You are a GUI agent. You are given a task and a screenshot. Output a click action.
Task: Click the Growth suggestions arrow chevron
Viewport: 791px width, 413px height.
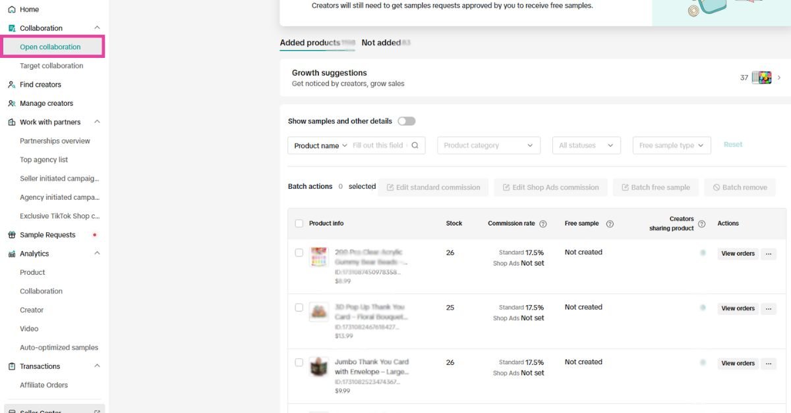[x=779, y=78]
